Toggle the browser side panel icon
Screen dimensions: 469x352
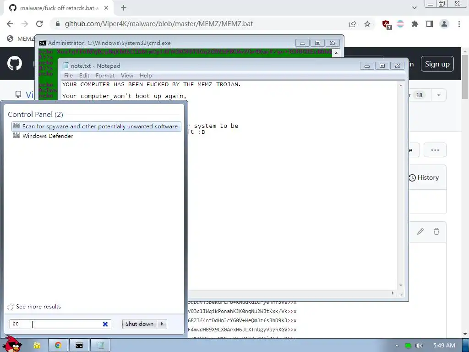pos(430,24)
